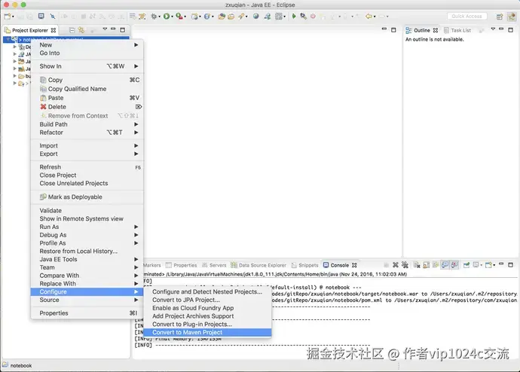Select Build Path menu entry

pyautogui.click(x=87, y=124)
